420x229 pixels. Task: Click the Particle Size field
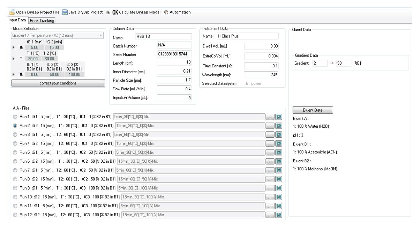(x=174, y=80)
